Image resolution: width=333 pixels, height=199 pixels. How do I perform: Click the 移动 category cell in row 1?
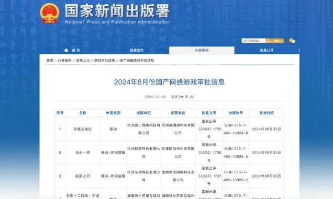pyautogui.click(x=113, y=129)
